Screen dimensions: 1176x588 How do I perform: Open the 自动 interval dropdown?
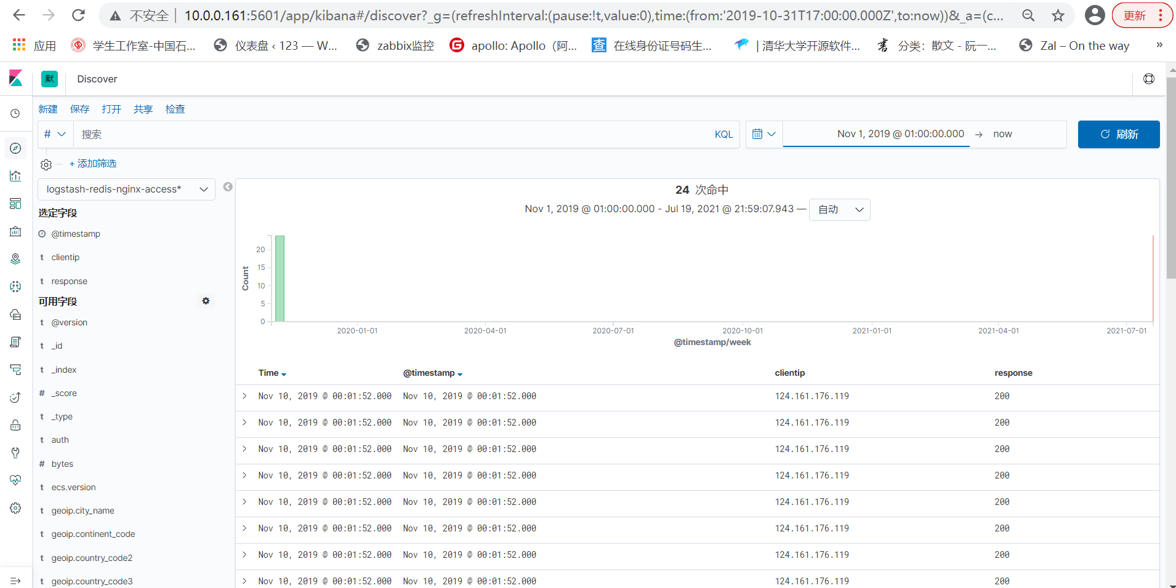pyautogui.click(x=839, y=210)
